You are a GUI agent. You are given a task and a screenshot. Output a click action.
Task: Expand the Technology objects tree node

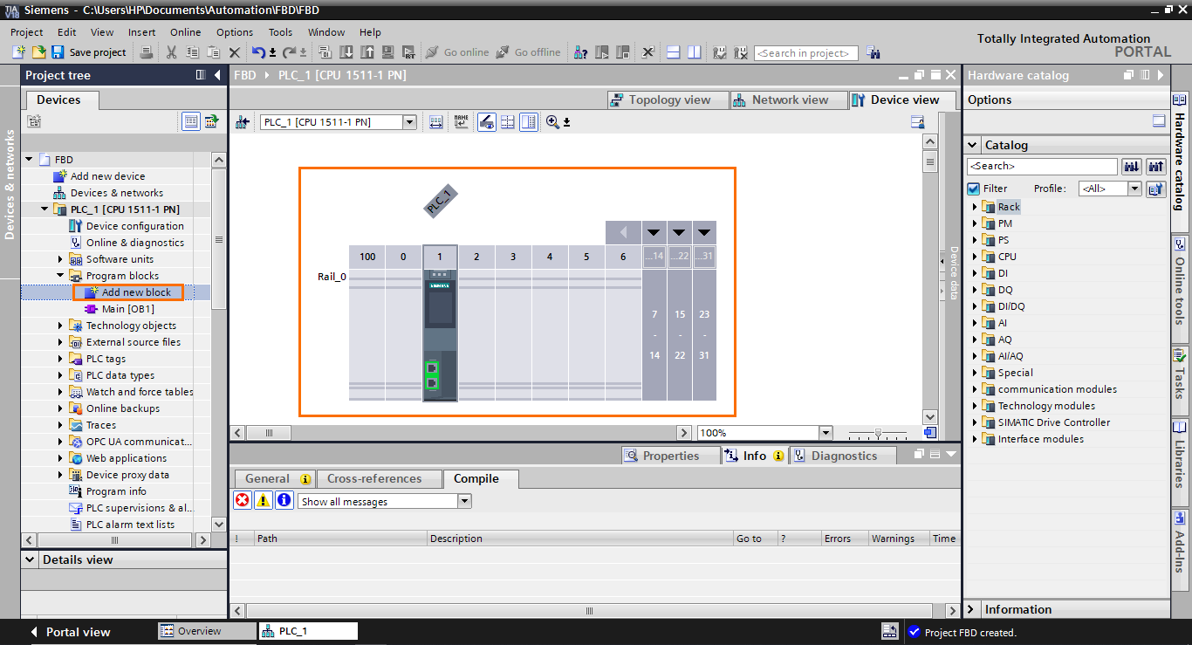point(61,326)
